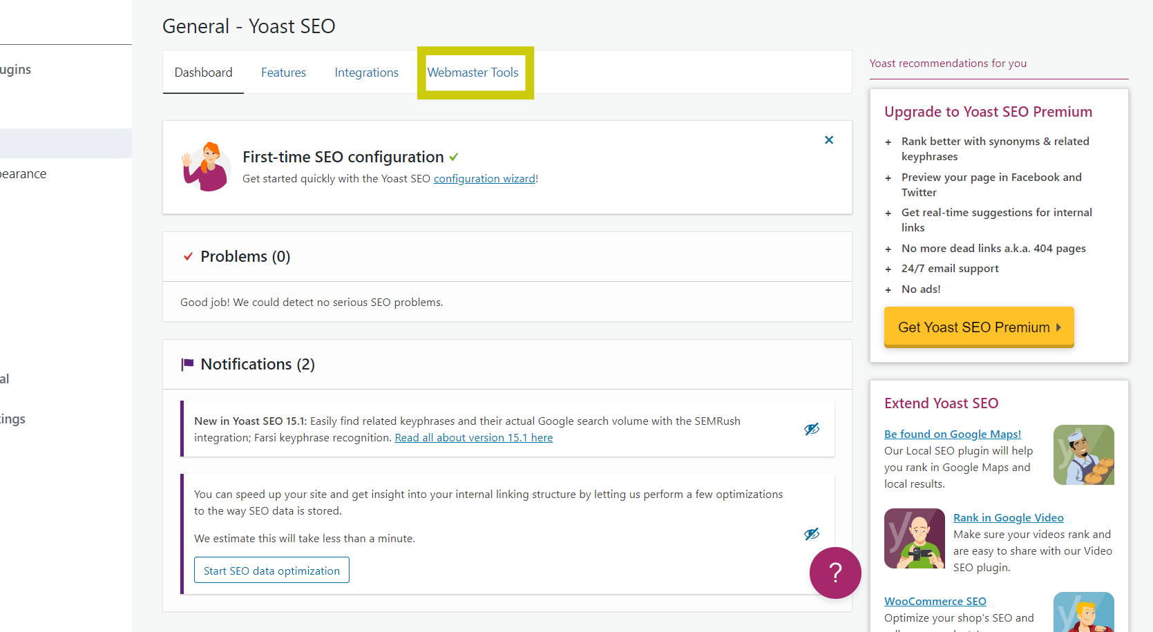Click the 'Yoast recommendations for you' heading
Viewport: 1153px width, 632px height.
pos(948,64)
